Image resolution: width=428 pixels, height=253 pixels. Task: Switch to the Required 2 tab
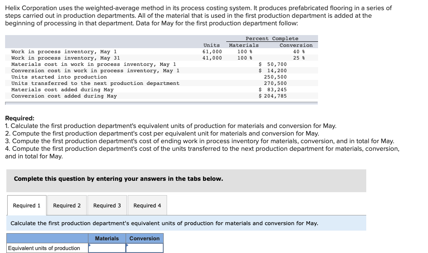pyautogui.click(x=66, y=205)
